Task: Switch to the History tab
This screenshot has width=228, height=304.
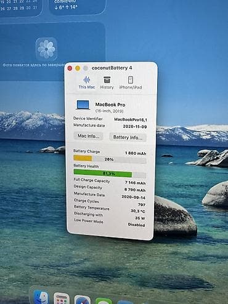Action: click(107, 82)
